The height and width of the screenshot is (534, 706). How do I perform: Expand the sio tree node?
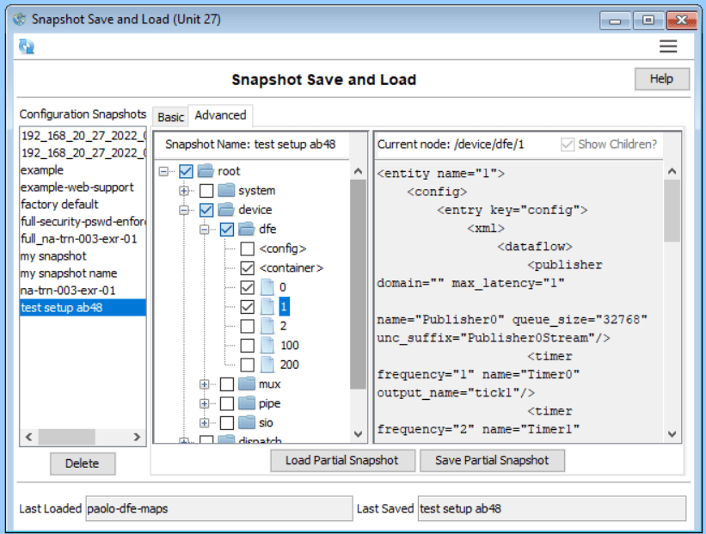[205, 423]
